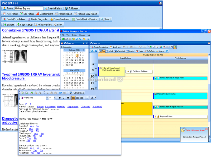Screen dimensions: 211x158
Task: Click Create Diagnostic in Patient File
Action: click(38, 19)
